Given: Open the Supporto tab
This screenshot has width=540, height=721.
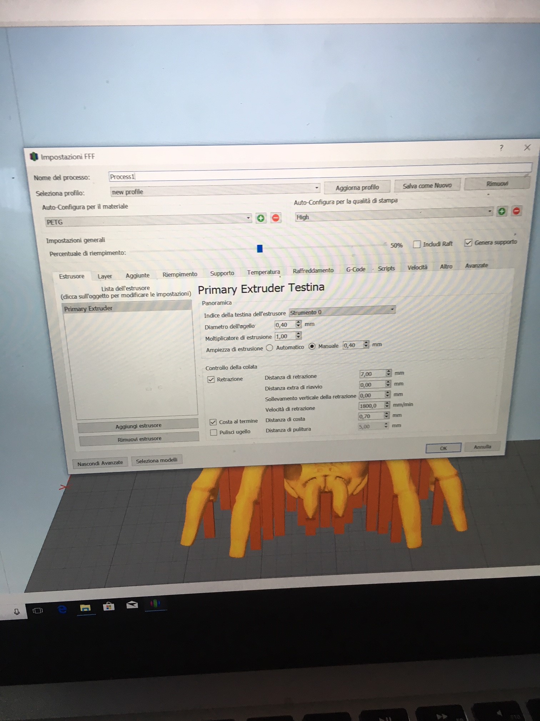Looking at the screenshot, I should coord(222,273).
